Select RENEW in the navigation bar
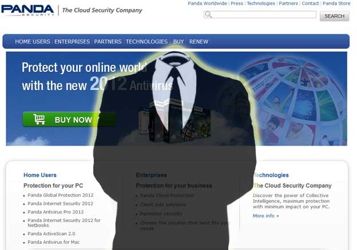Screen dimensions: 357x250 (199, 42)
